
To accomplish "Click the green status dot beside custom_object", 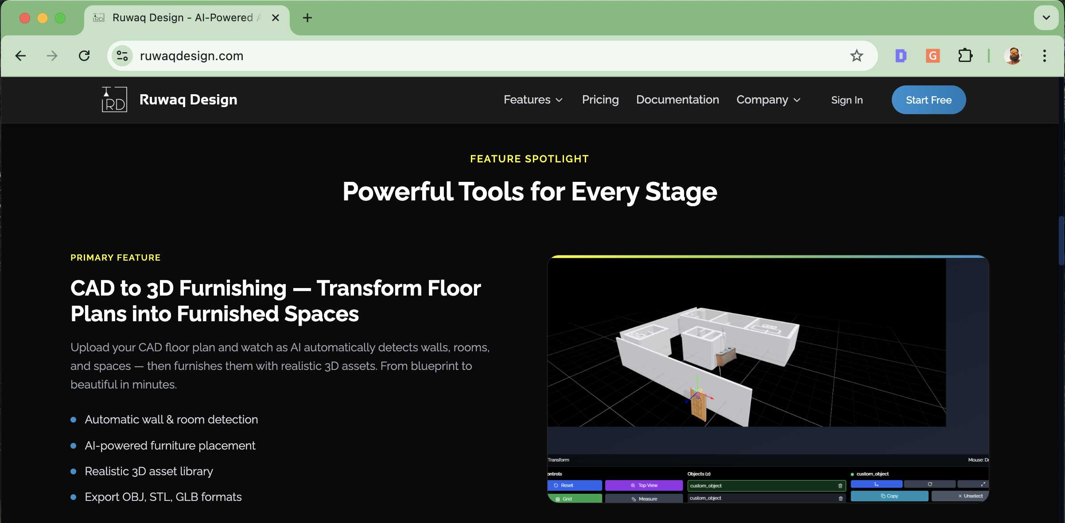I will (852, 474).
